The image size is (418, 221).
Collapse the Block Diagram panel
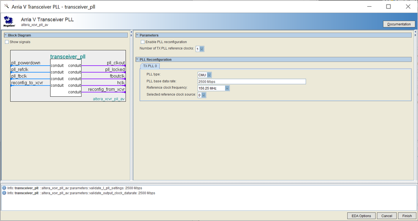click(x=5, y=35)
